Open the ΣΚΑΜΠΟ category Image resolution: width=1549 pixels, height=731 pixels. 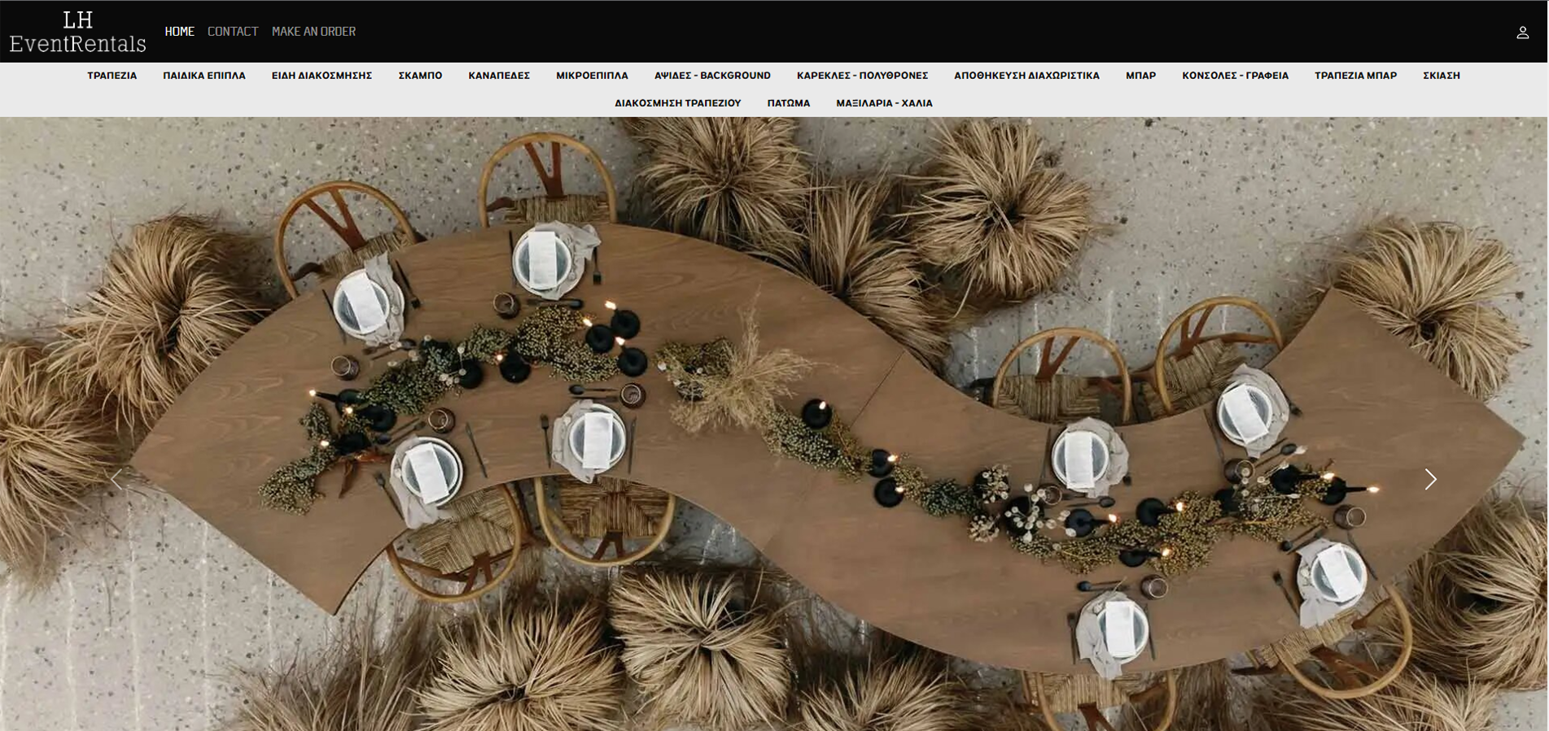pos(420,76)
